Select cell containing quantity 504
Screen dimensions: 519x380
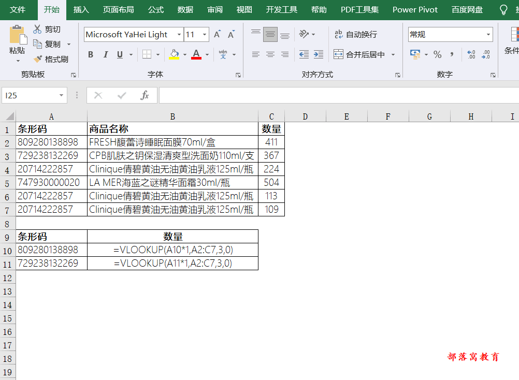[271, 183]
